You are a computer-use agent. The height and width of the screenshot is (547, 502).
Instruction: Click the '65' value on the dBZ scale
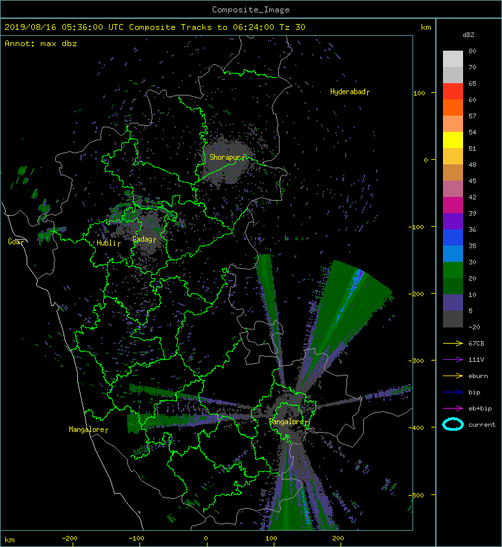pyautogui.click(x=472, y=83)
